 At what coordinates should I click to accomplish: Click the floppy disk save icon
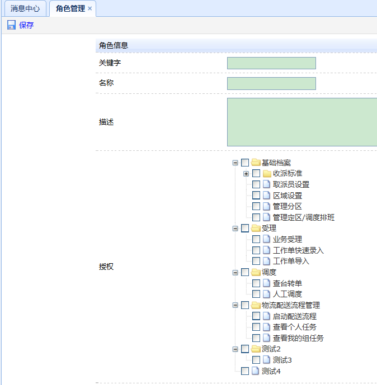[x=11, y=25]
